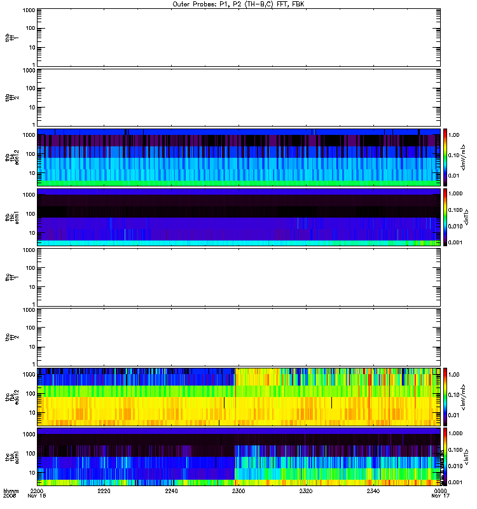Click the '100' tick of thb fff 2 panel
This screenshot has height=509, width=477.
[x=31, y=88]
